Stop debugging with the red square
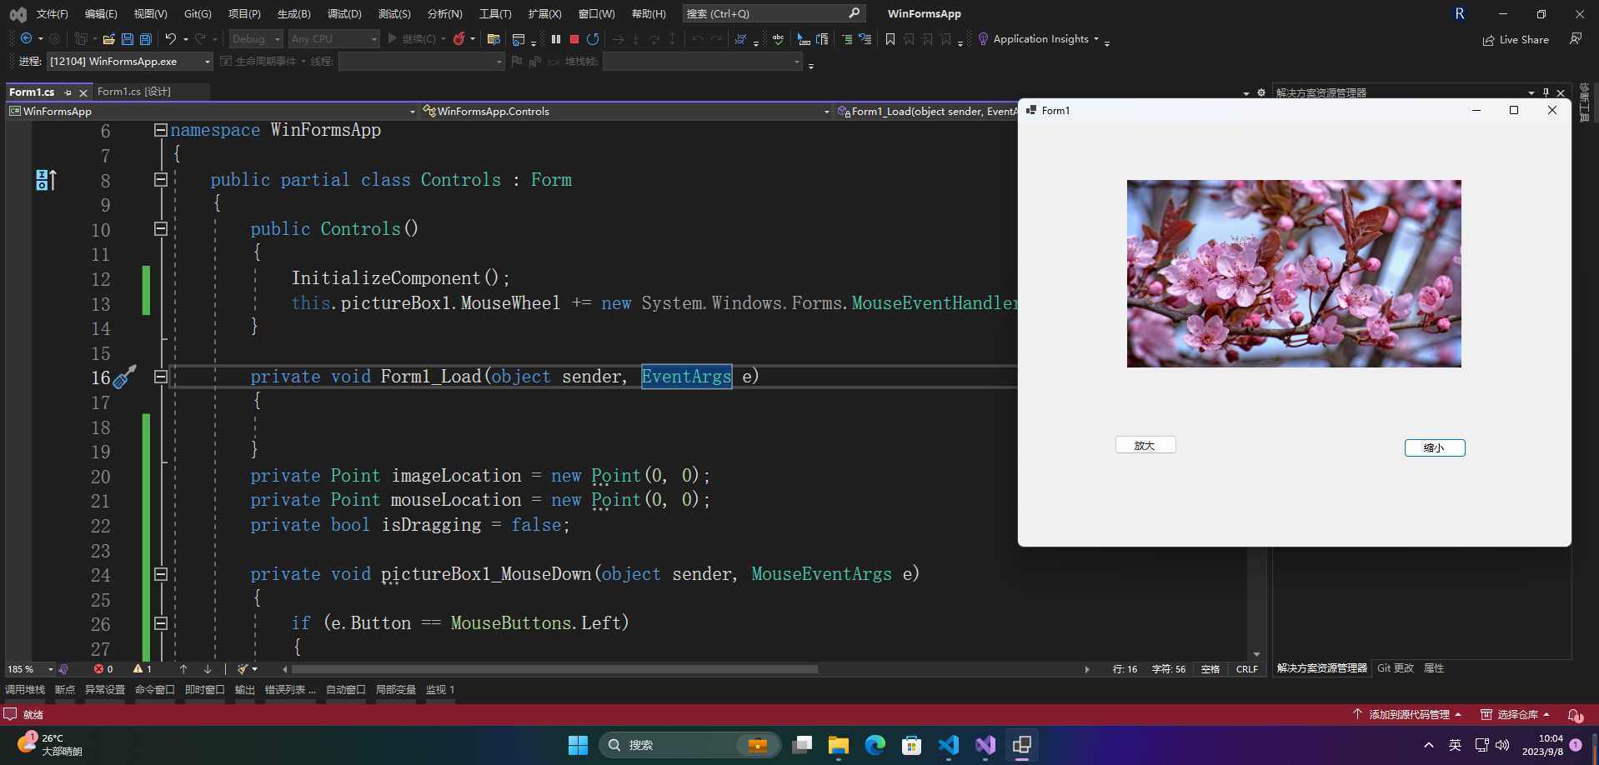Image resolution: width=1599 pixels, height=765 pixels. [x=574, y=39]
